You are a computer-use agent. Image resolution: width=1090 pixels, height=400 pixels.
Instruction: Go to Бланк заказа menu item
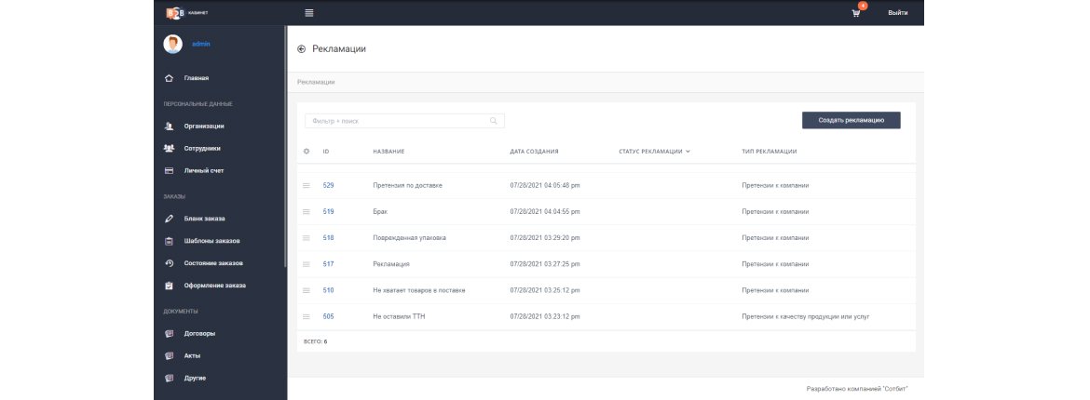204,219
